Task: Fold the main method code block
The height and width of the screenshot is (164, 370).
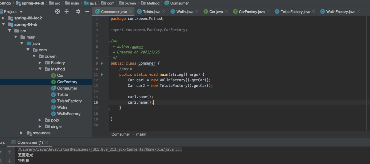Action: (x=109, y=75)
